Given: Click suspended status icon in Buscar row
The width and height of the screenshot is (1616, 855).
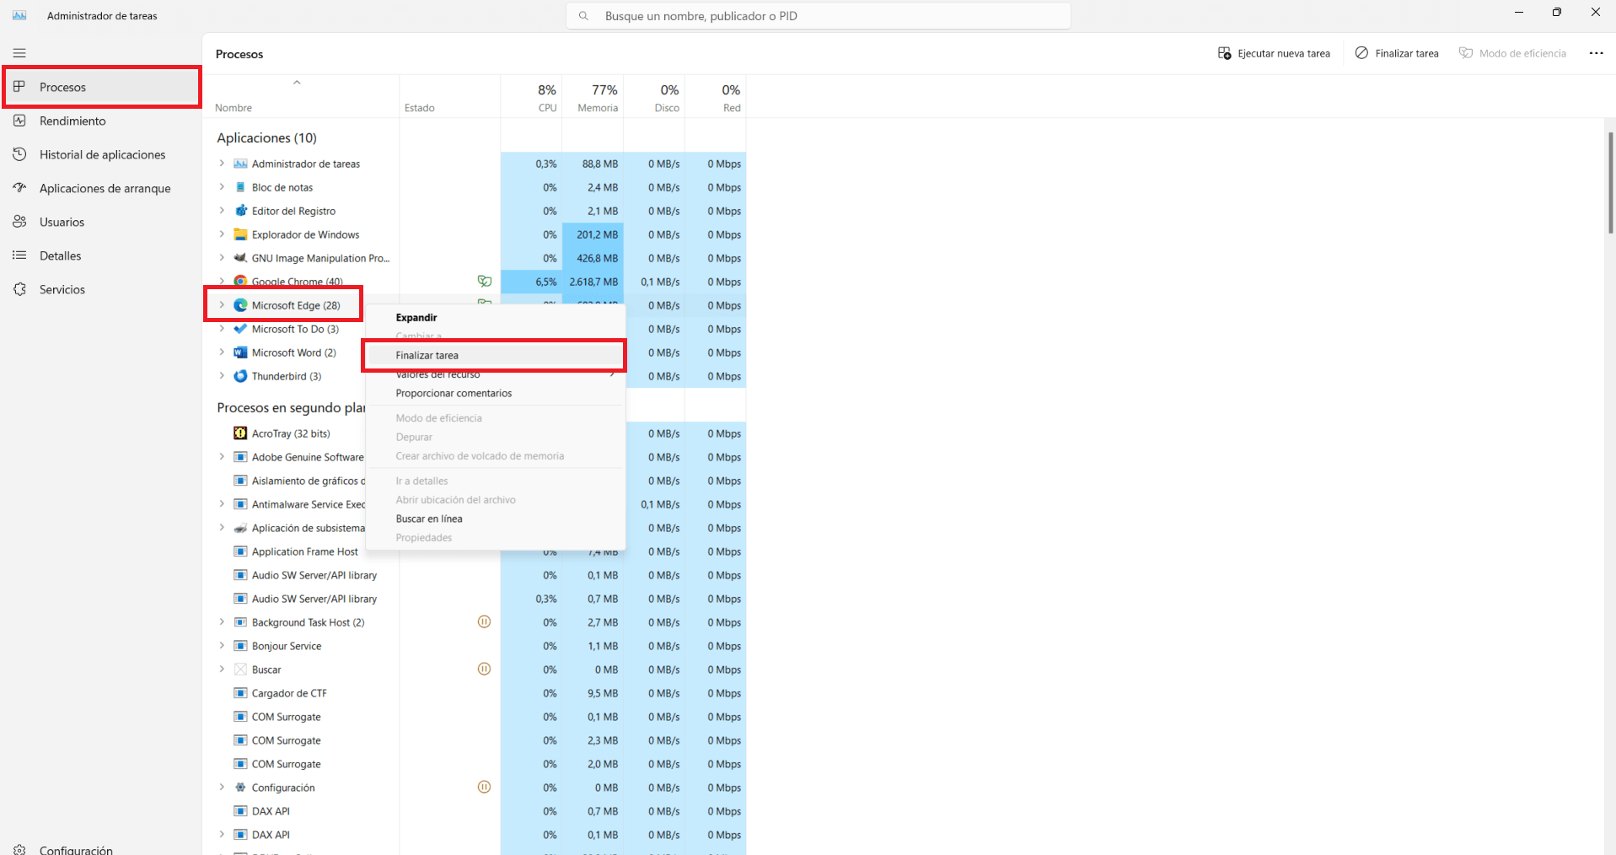Looking at the screenshot, I should click(484, 669).
